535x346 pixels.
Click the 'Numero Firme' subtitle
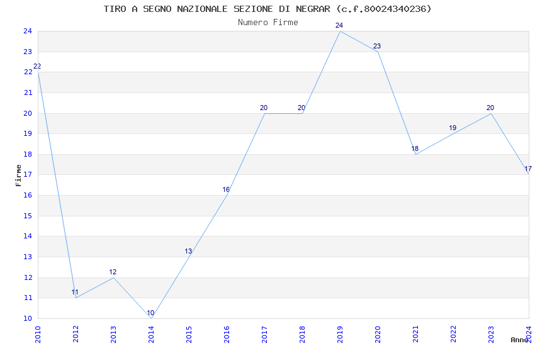click(x=268, y=23)
